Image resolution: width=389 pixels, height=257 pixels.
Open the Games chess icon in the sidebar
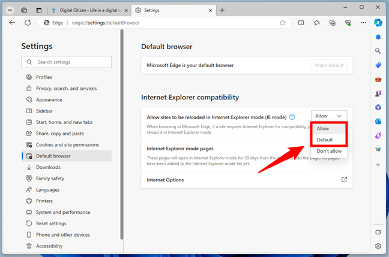(378, 93)
